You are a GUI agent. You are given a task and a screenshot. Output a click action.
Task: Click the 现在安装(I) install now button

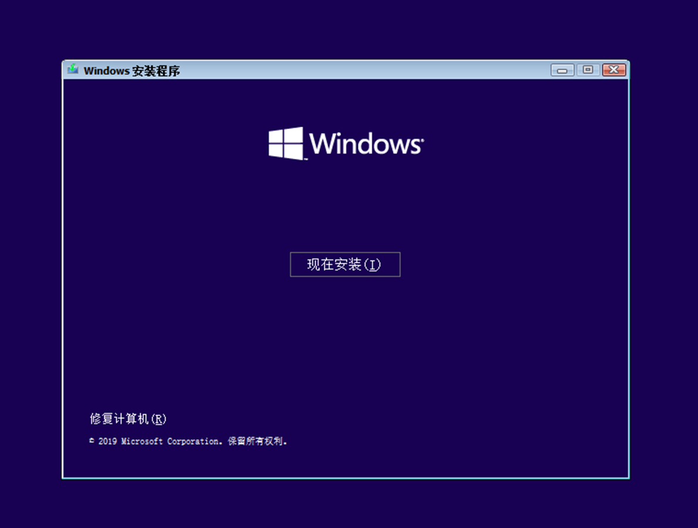345,265
